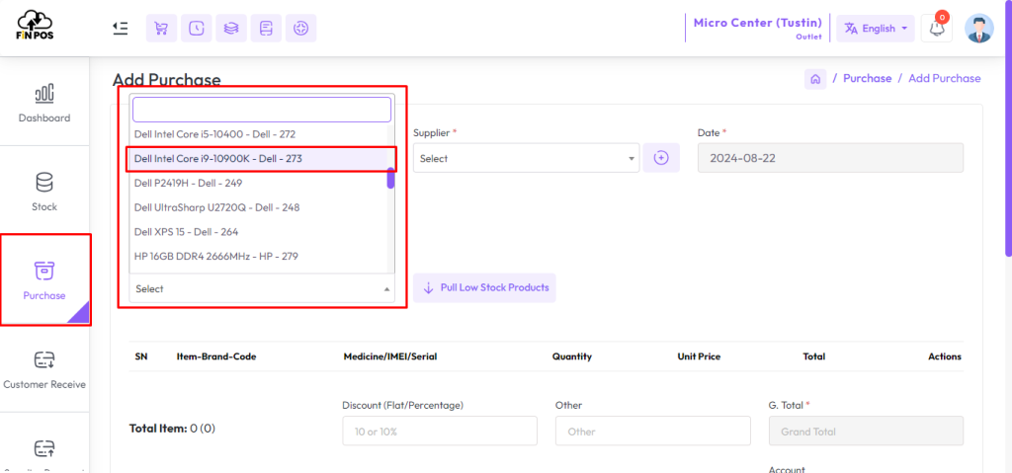1012x473 pixels.
Task: Open Stock in the sidebar
Action: 44,193
